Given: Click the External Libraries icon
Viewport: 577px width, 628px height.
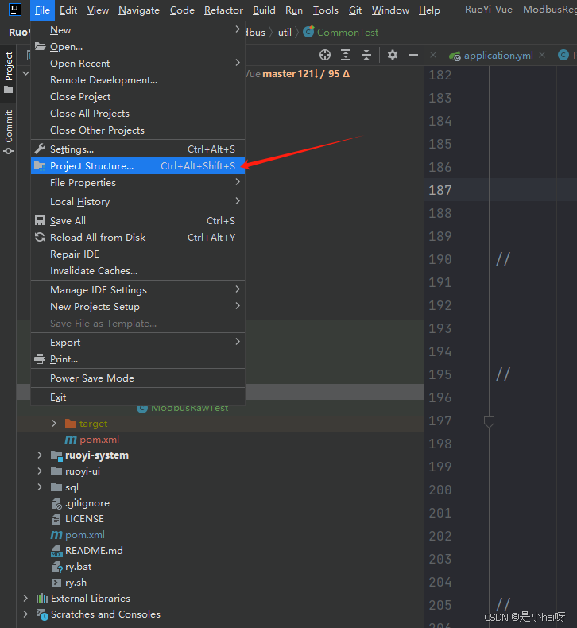Looking at the screenshot, I should (42, 598).
